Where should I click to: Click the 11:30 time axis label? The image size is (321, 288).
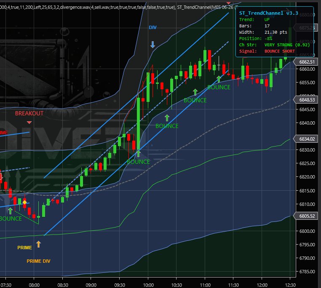point(233,285)
